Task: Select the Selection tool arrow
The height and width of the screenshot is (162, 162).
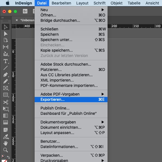Action: coord(6,27)
